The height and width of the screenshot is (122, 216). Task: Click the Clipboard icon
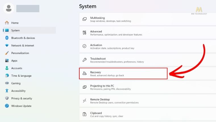(x=84, y=114)
